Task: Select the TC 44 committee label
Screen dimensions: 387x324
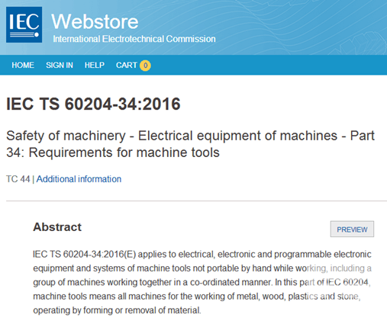Action: [18, 179]
